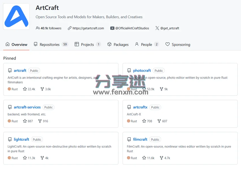The image size is (241, 170).
Task: Click the 9k forks count on photocraft
Action: coord(164,89)
